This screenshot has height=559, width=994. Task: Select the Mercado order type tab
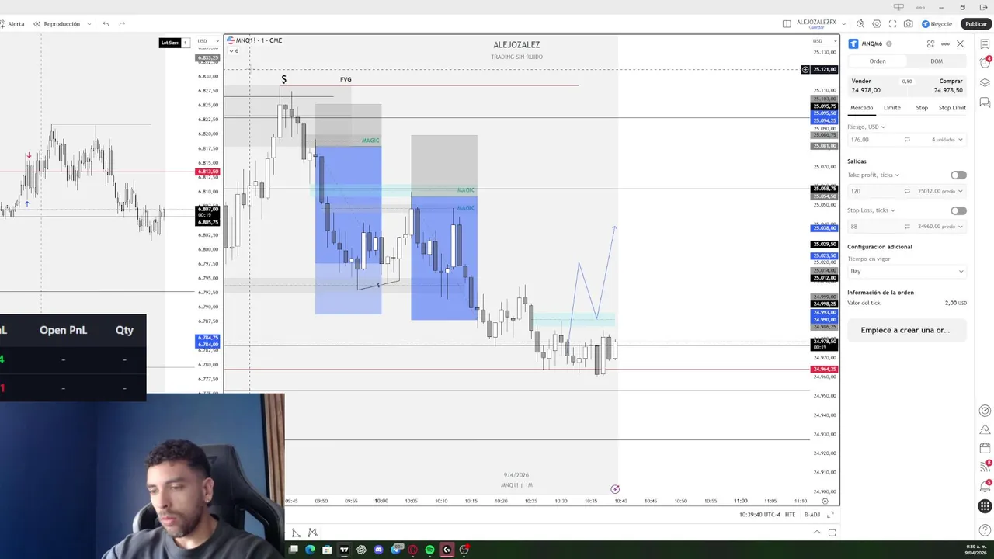pyautogui.click(x=861, y=108)
